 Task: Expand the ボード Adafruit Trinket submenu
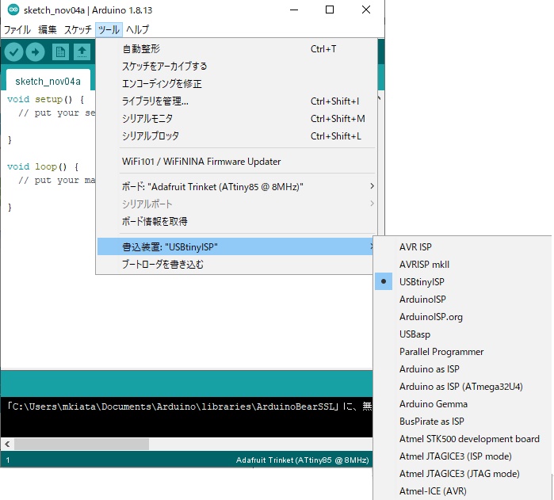click(x=236, y=186)
